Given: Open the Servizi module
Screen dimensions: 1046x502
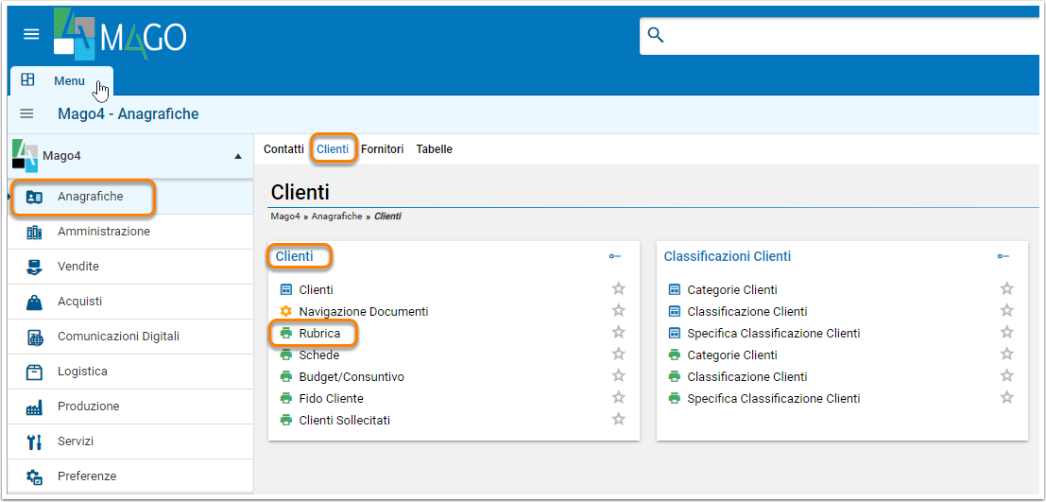Looking at the screenshot, I should click(130, 441).
